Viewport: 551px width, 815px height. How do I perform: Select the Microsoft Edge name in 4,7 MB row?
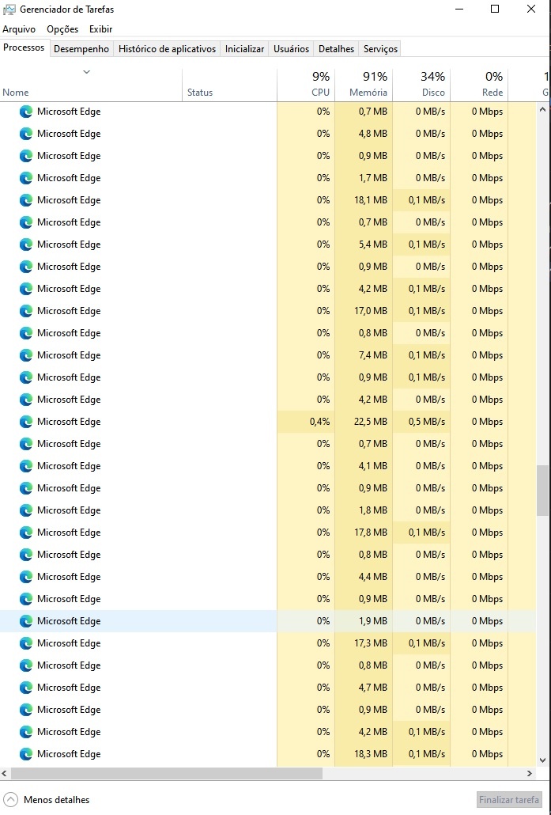tap(69, 687)
